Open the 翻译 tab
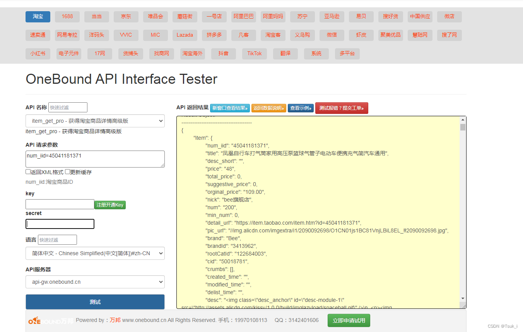This screenshot has width=523, height=332. click(285, 54)
